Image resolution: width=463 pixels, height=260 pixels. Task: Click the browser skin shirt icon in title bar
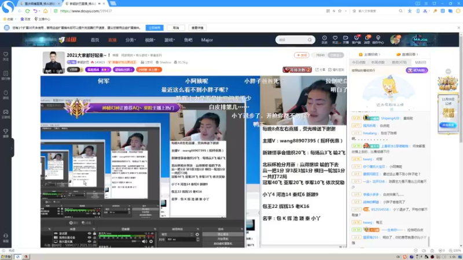click(x=434, y=3)
